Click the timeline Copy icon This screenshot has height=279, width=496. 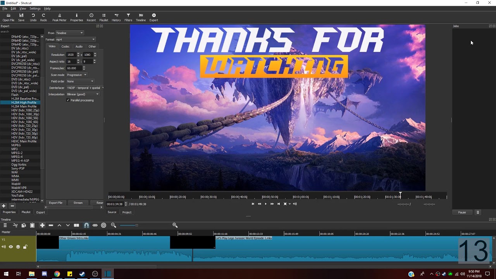pos(24,225)
